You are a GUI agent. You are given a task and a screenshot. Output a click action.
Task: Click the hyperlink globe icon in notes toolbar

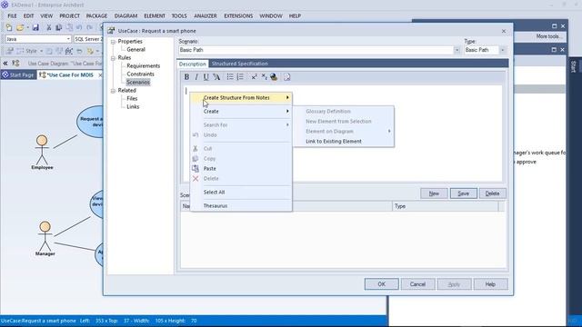[274, 76]
